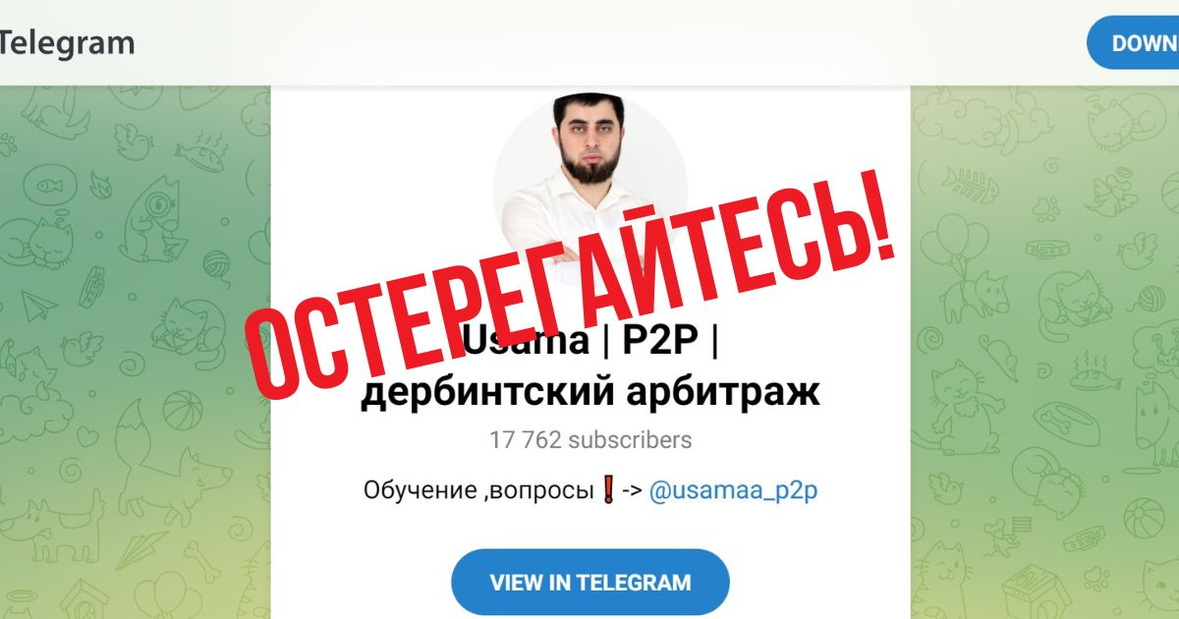The image size is (1179, 619).
Task: Click the 17 762 subscribers count
Action: click(x=589, y=439)
